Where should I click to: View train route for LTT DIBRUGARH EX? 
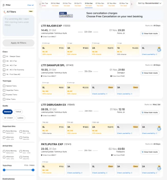tap(150, 113)
